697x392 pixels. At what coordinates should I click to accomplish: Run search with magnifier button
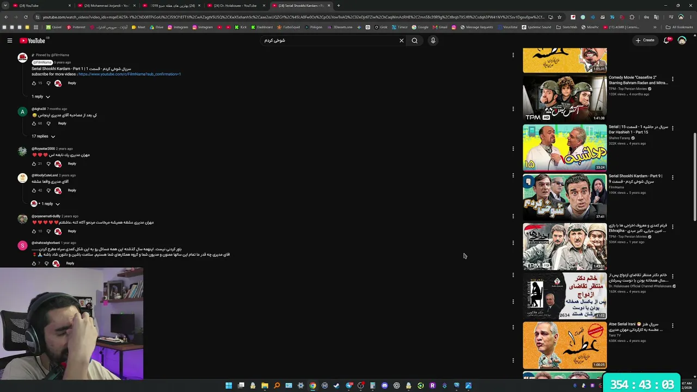pos(414,40)
